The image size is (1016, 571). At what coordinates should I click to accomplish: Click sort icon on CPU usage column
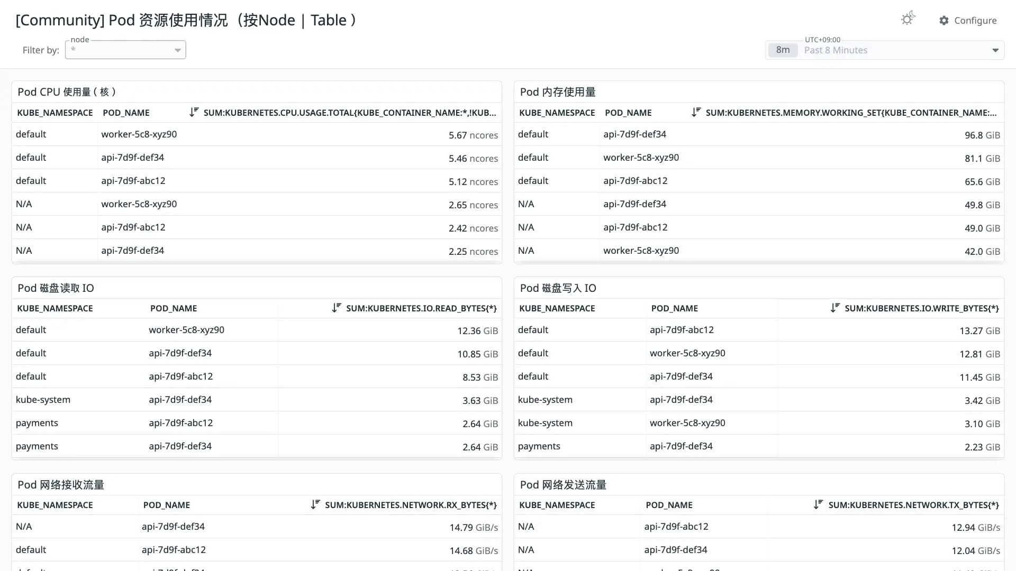click(x=194, y=112)
